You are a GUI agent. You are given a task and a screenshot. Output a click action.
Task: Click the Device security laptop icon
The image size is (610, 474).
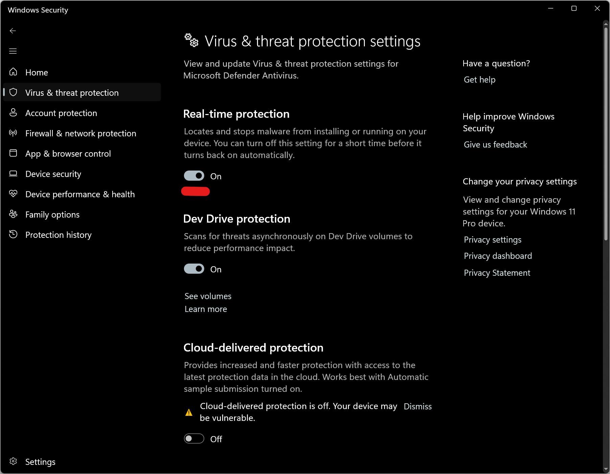tap(13, 174)
